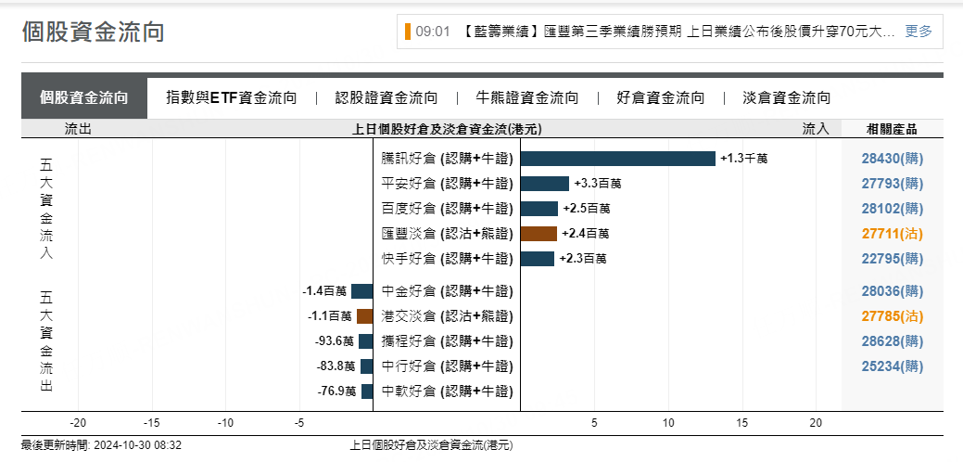Screen dimensions: 963x462
Task: Click the 攜程好倉 outflow bar
Action: click(x=366, y=341)
